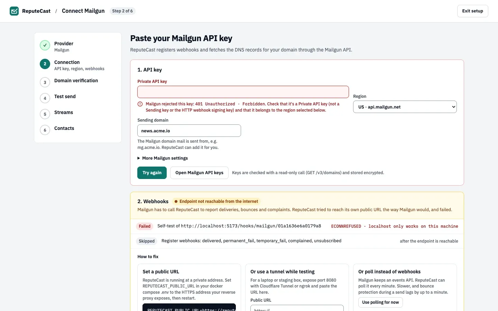Image resolution: width=498 pixels, height=311 pixels.
Task: Click the REPUTECAST_PUBLIC_URL code block
Action: click(189, 307)
